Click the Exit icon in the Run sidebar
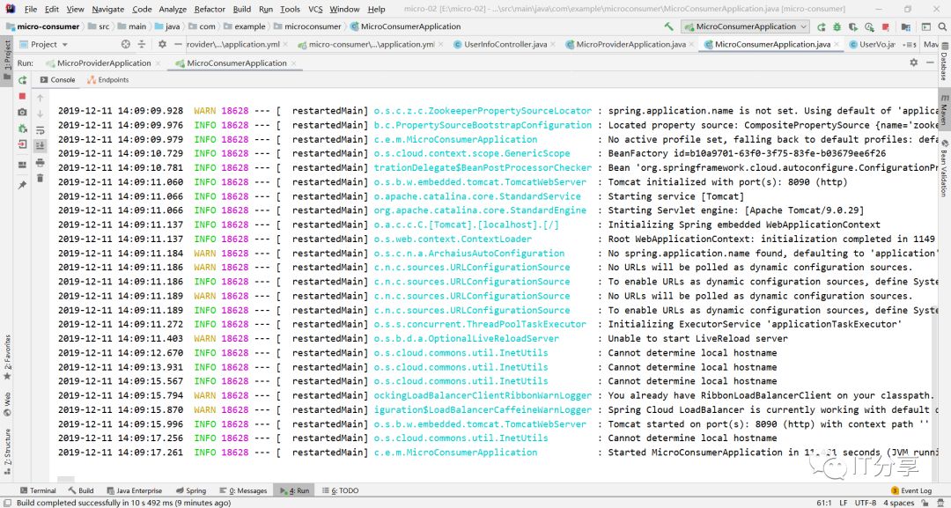This screenshot has width=951, height=508. 22,144
